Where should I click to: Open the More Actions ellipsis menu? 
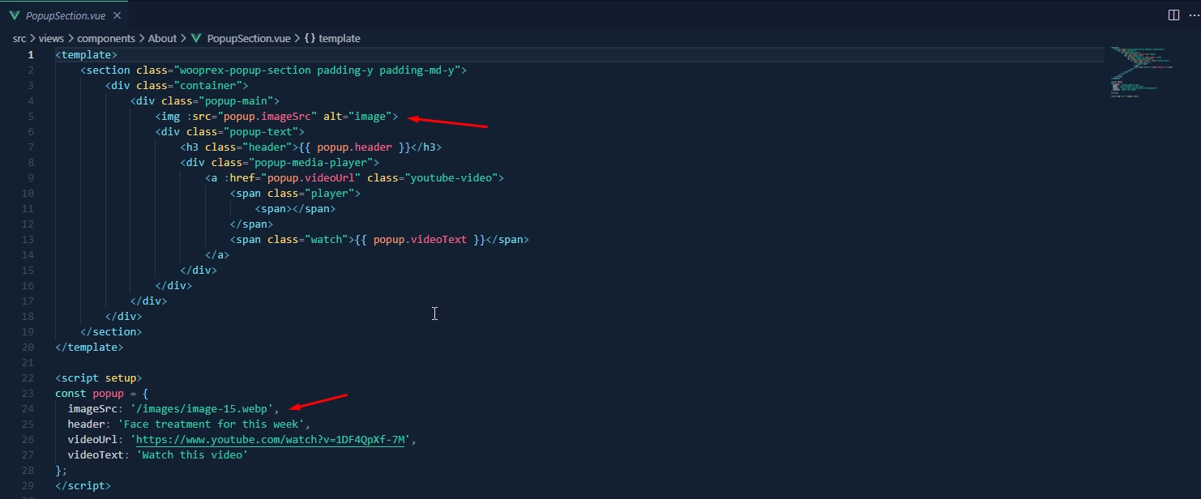(1191, 15)
